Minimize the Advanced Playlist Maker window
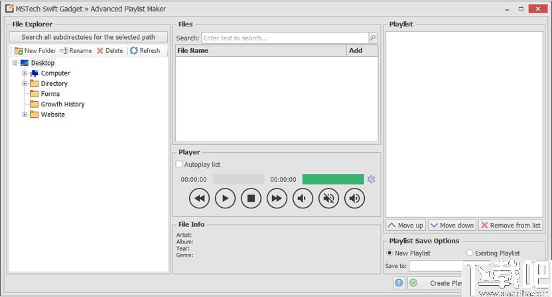The height and width of the screenshot is (297, 552). [507, 9]
